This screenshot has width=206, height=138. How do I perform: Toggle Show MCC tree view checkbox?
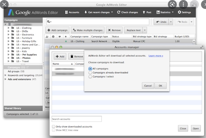[x=53, y=130]
